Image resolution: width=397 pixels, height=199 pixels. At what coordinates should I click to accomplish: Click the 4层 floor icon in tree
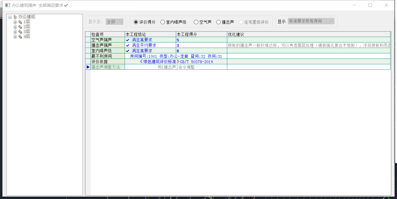pyautogui.click(x=20, y=37)
